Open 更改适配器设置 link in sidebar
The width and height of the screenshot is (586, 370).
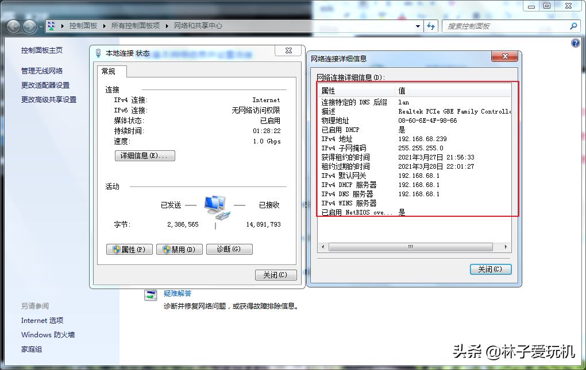click(x=45, y=85)
